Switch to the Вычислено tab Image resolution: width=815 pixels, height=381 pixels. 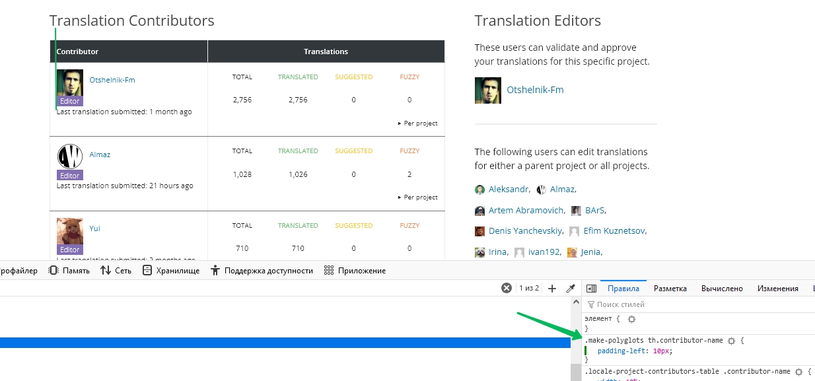coord(721,289)
